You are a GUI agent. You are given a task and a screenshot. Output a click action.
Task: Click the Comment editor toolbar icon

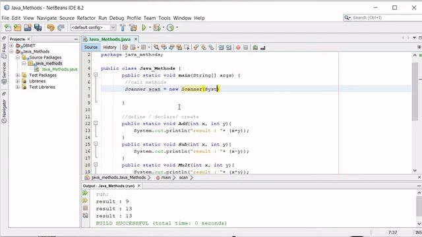click(x=255, y=47)
